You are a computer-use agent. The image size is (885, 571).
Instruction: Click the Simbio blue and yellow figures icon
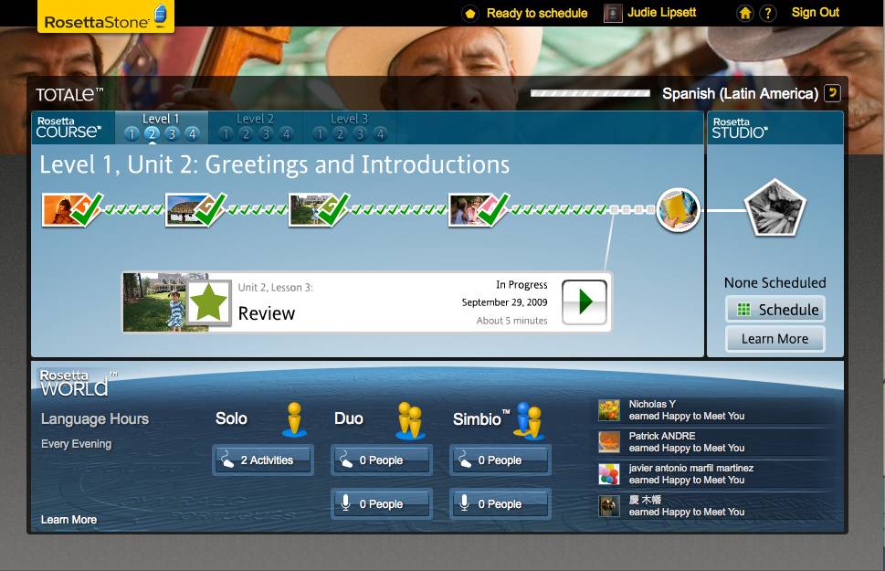pyautogui.click(x=529, y=420)
